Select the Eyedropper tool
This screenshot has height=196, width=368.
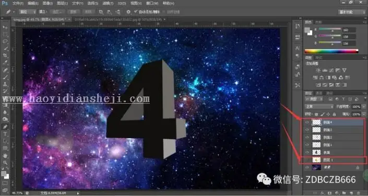(5, 63)
